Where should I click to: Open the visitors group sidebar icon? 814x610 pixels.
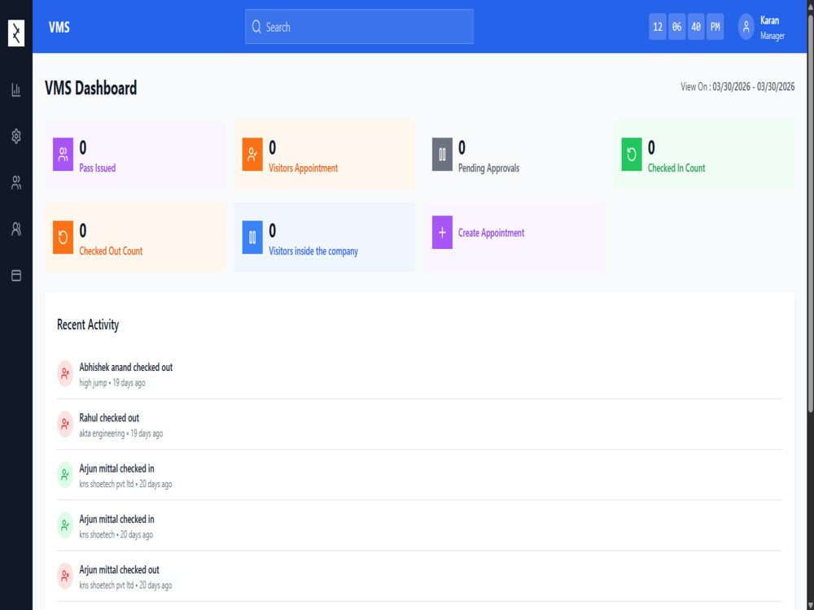(16, 182)
